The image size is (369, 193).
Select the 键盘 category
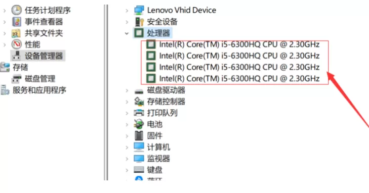pos(154,170)
